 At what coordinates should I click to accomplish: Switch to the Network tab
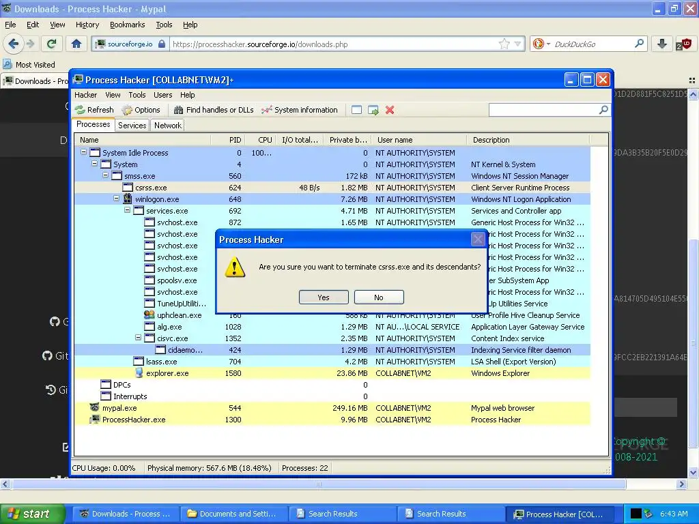[x=168, y=126]
